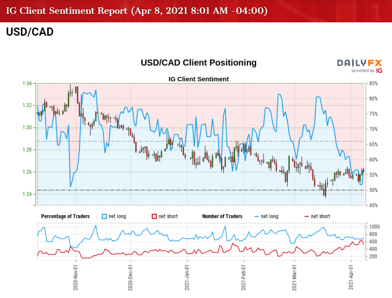Click the IG Client Sentiment subtitle
Viewport: 392px width, 298px height.
[199, 79]
